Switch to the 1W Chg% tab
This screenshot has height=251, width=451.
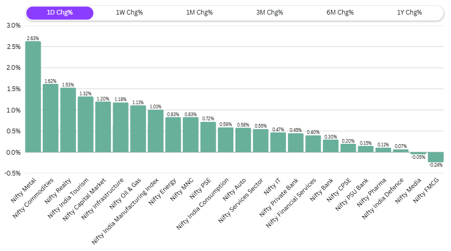click(129, 13)
